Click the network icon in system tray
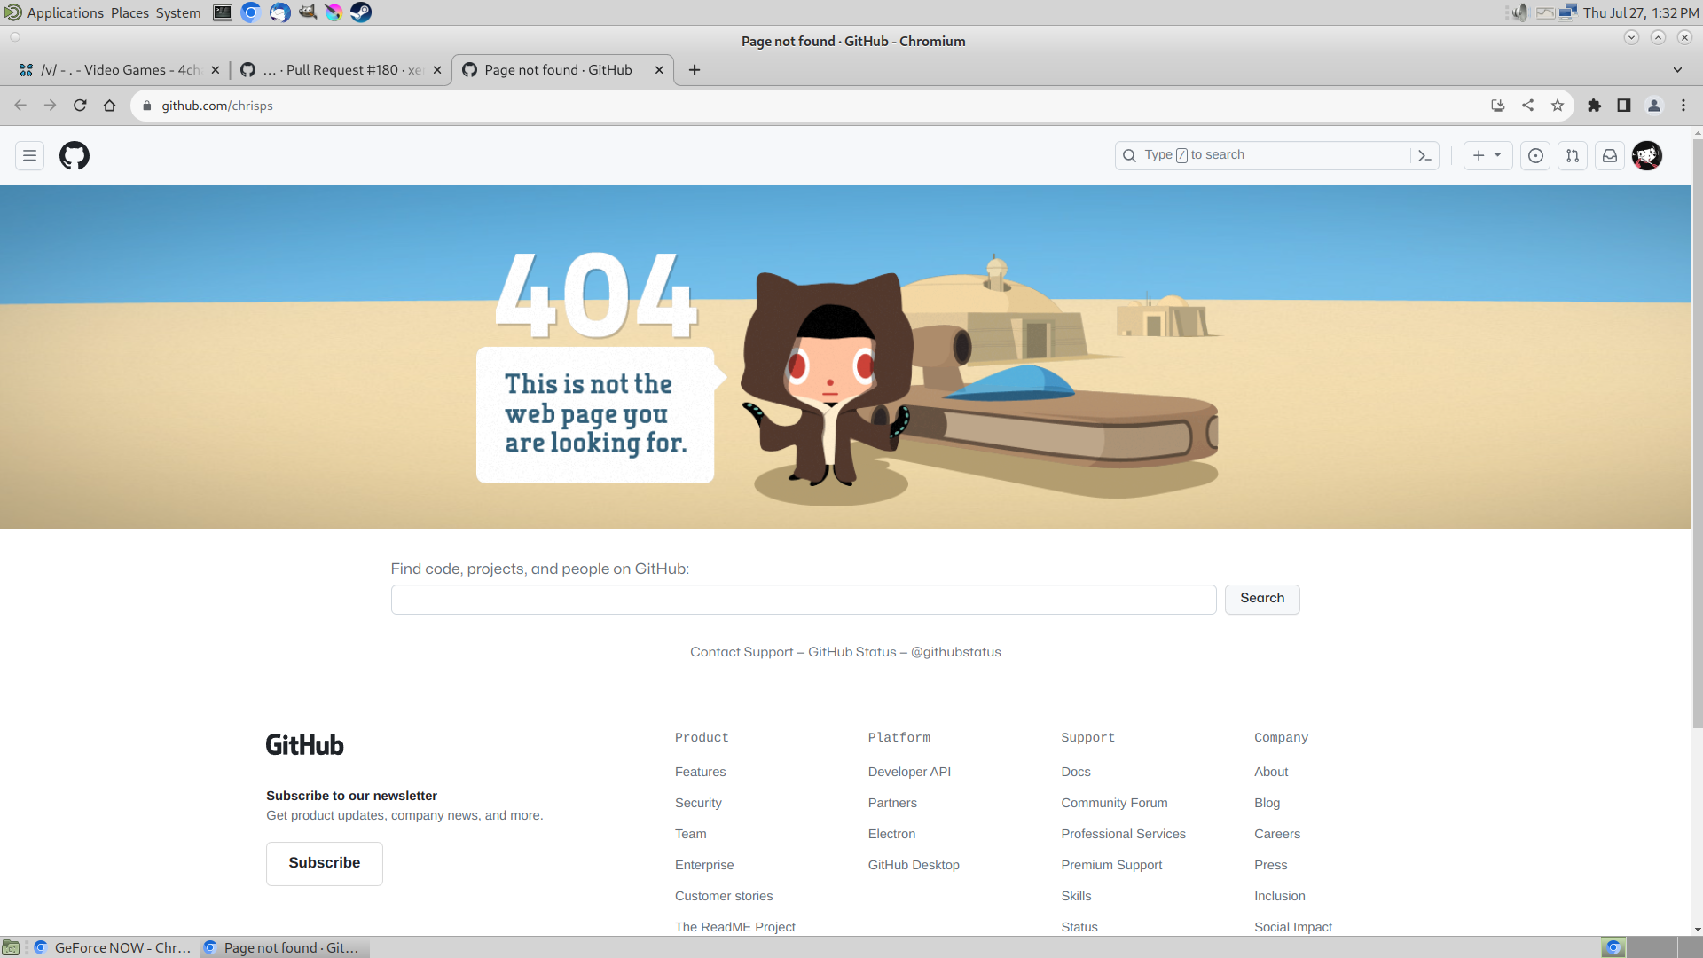The image size is (1703, 958). coord(1567,12)
